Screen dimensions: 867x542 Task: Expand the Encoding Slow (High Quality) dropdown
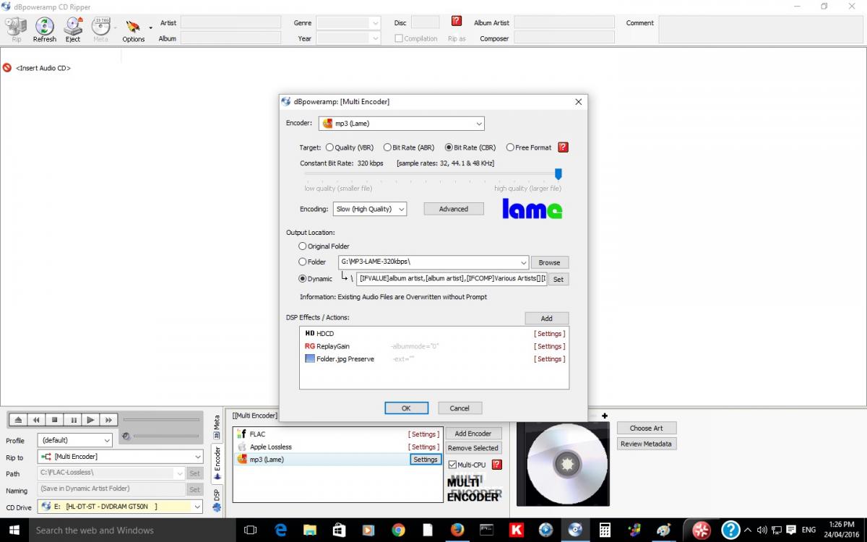[371, 209]
